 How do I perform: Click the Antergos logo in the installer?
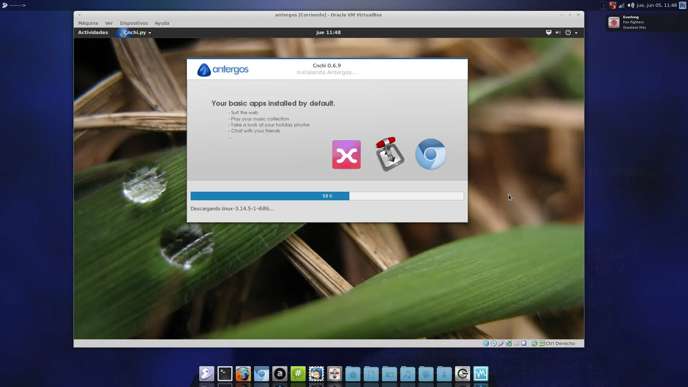(x=223, y=70)
